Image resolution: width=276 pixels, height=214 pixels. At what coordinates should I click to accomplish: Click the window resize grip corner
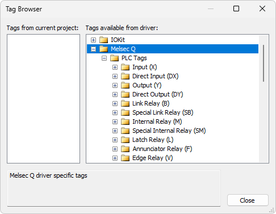[x=272, y=210]
